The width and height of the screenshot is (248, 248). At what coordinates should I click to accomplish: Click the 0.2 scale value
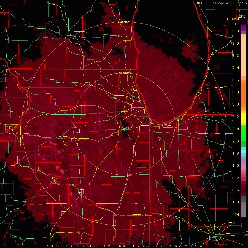(236, 178)
